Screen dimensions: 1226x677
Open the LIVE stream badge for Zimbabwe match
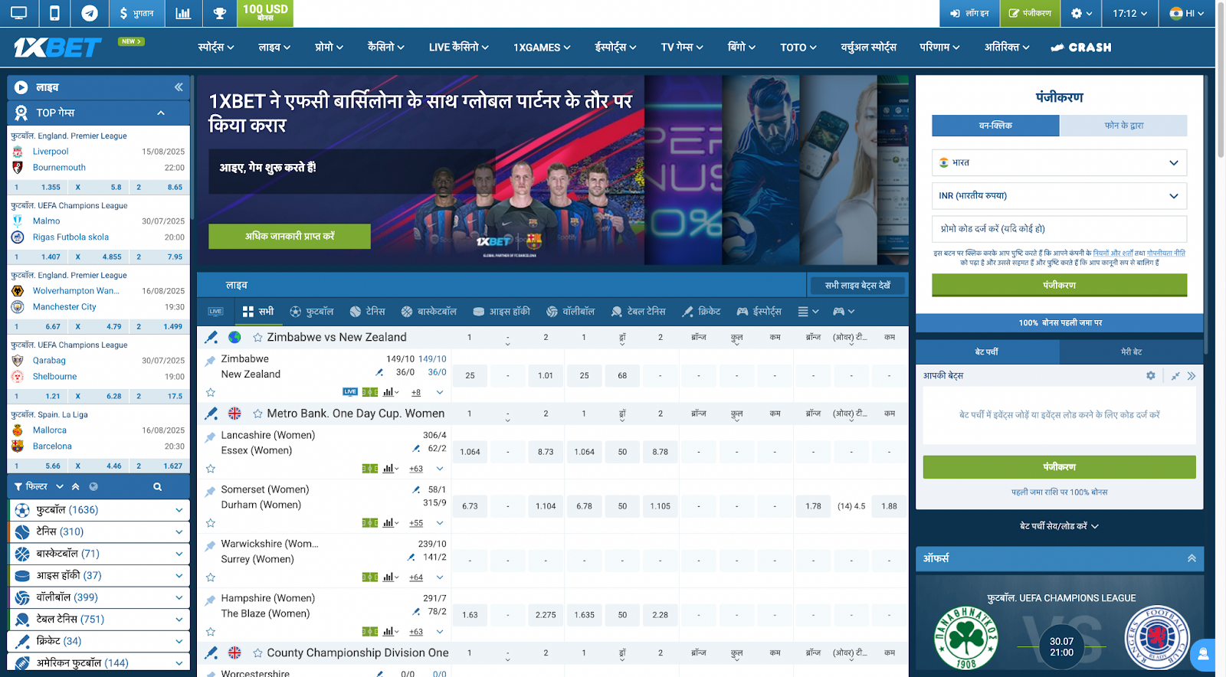(x=350, y=391)
